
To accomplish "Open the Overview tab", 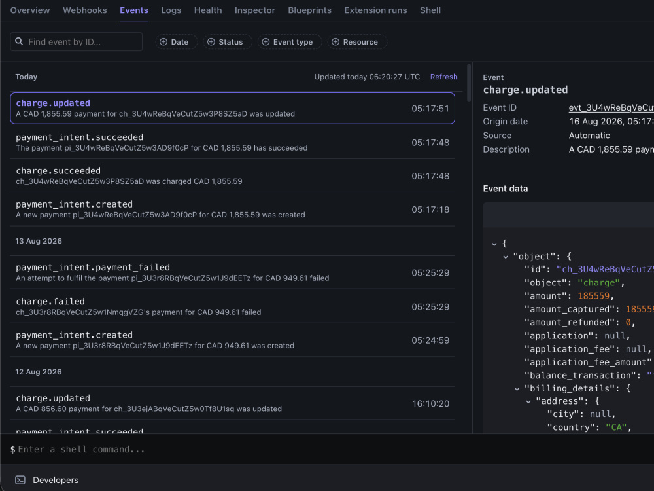I will click(29, 10).
